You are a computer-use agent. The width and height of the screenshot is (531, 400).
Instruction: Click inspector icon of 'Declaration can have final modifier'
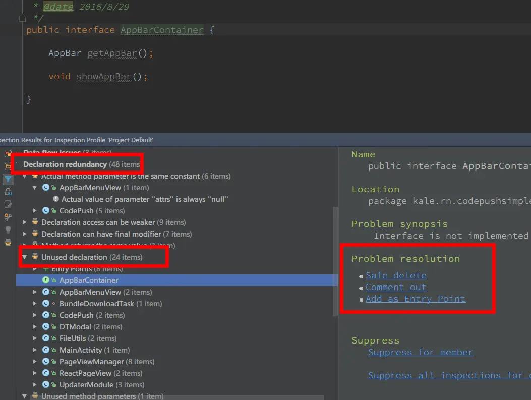pyautogui.click(x=35, y=234)
